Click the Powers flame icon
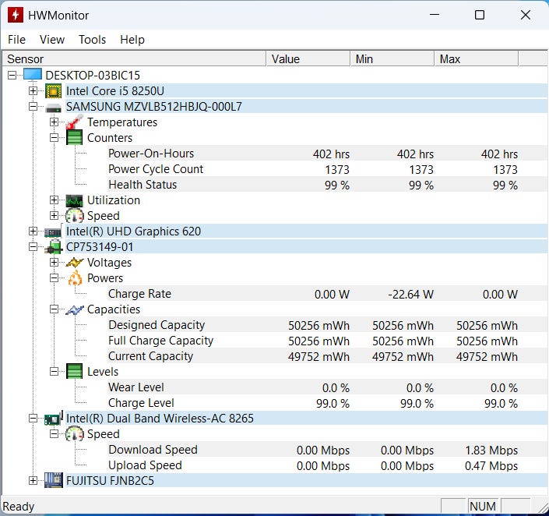Viewport: 549px width, 516px height. (75, 278)
